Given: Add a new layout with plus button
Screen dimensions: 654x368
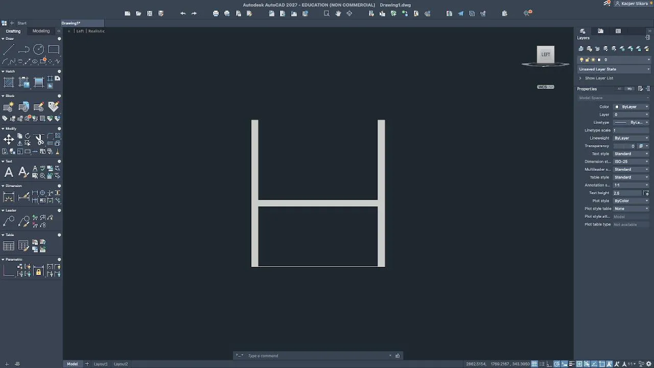Looking at the screenshot, I should click(x=87, y=364).
